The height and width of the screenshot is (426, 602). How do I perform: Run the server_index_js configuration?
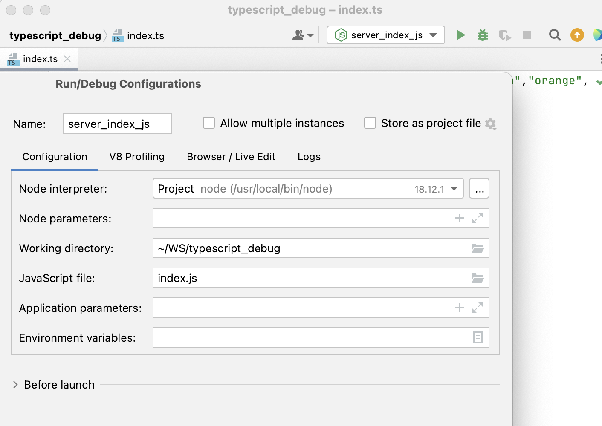461,35
